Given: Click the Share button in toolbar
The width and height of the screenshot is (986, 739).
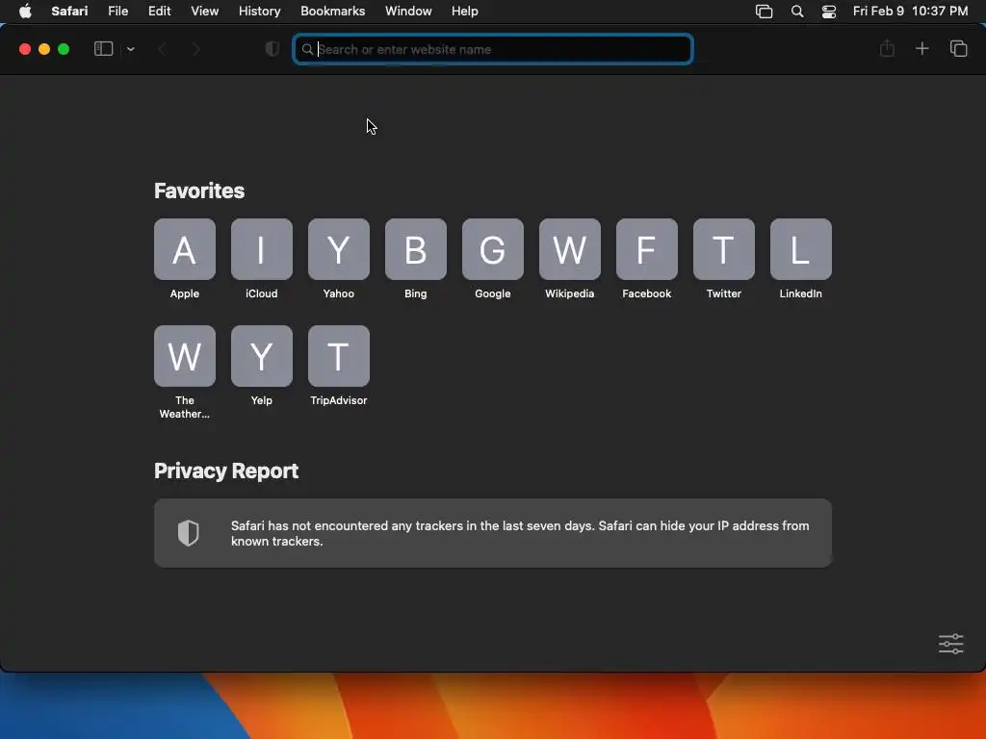Looking at the screenshot, I should coord(887,48).
